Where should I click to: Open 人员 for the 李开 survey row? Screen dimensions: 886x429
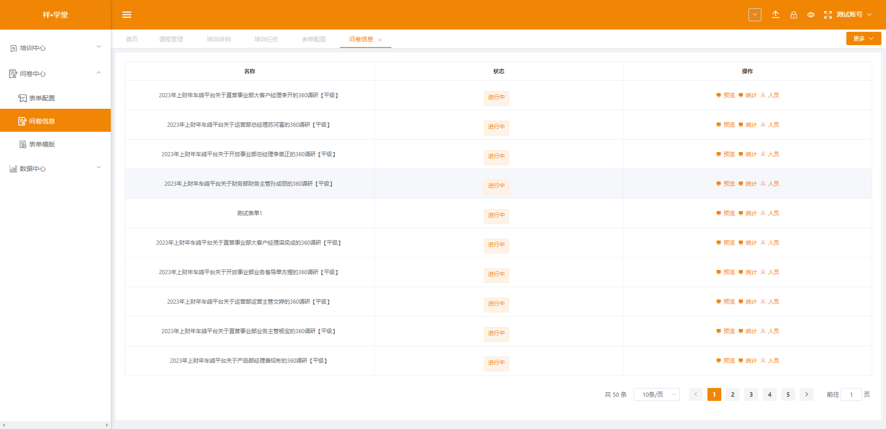[770, 95]
